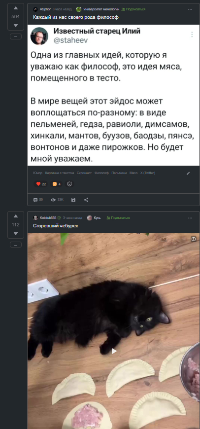Play the black cat video
This screenshot has width=200, height=429.
tap(114, 351)
